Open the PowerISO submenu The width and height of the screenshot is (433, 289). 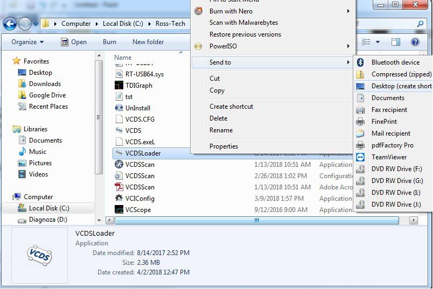[x=273, y=46]
